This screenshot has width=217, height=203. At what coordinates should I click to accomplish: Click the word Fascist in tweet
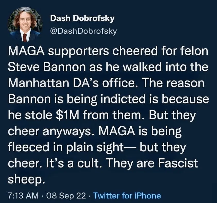[179, 163]
